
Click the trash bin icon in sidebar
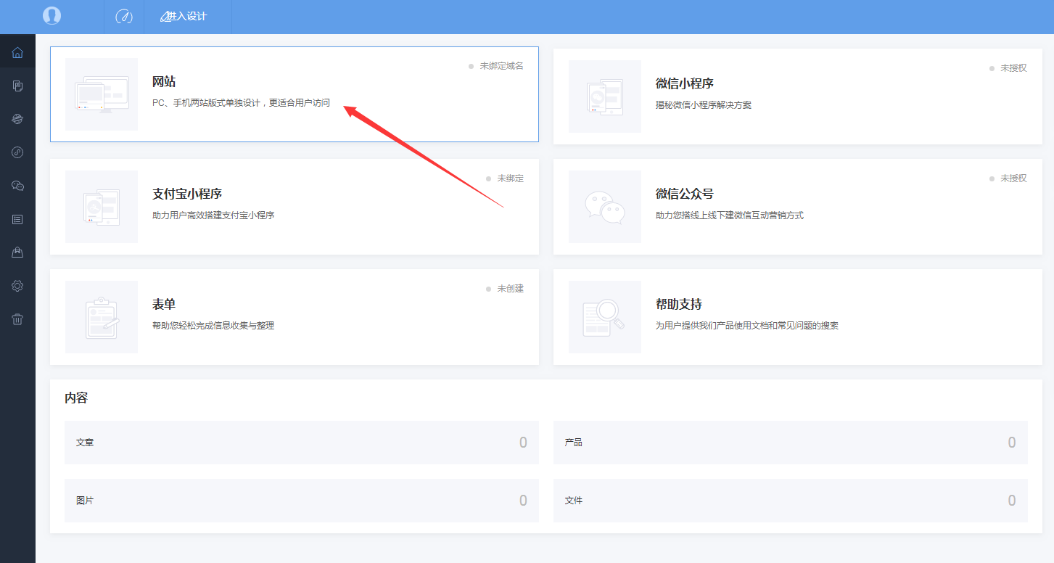coord(17,319)
